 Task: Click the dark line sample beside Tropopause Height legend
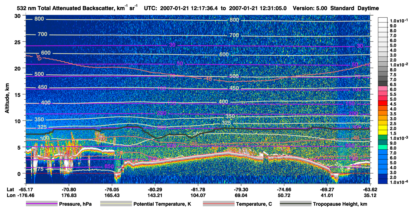pos(296,204)
